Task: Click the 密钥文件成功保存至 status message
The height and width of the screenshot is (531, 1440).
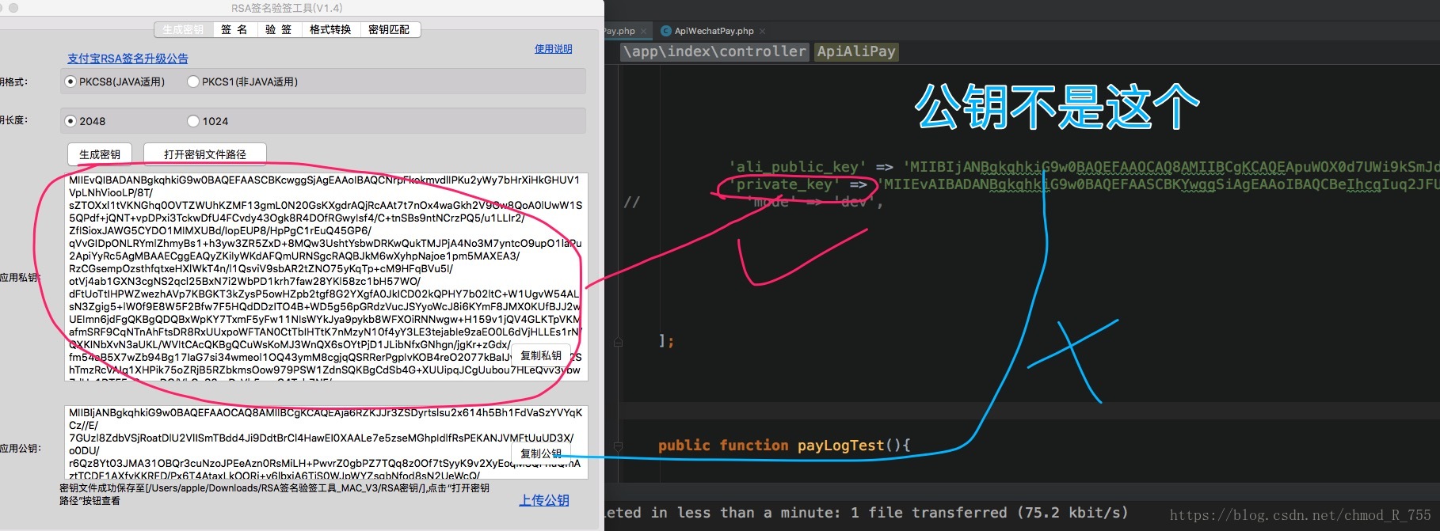Action: (274, 494)
